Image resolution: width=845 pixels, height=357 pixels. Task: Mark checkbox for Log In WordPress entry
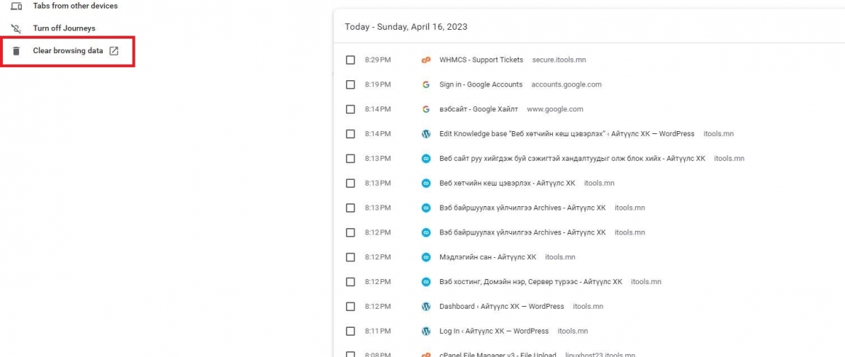click(350, 331)
